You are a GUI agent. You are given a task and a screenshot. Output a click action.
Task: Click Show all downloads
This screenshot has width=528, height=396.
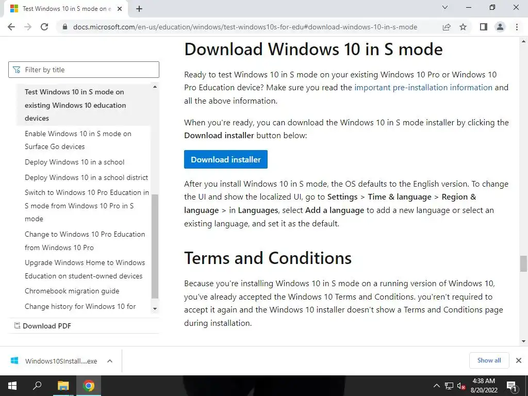(x=489, y=360)
